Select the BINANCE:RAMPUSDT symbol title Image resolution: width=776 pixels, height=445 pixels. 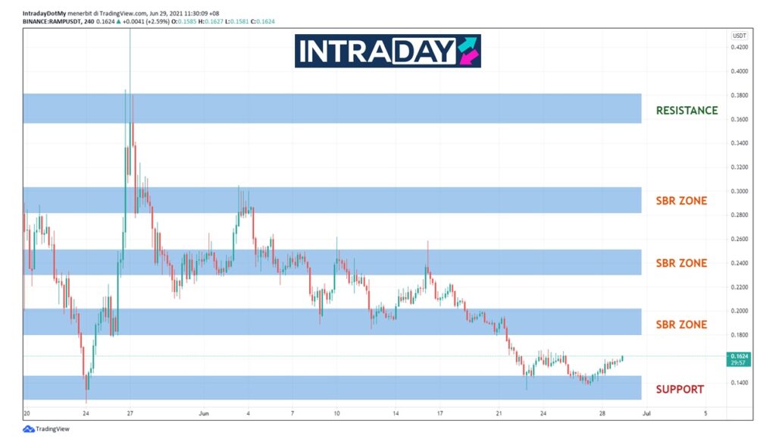point(52,21)
